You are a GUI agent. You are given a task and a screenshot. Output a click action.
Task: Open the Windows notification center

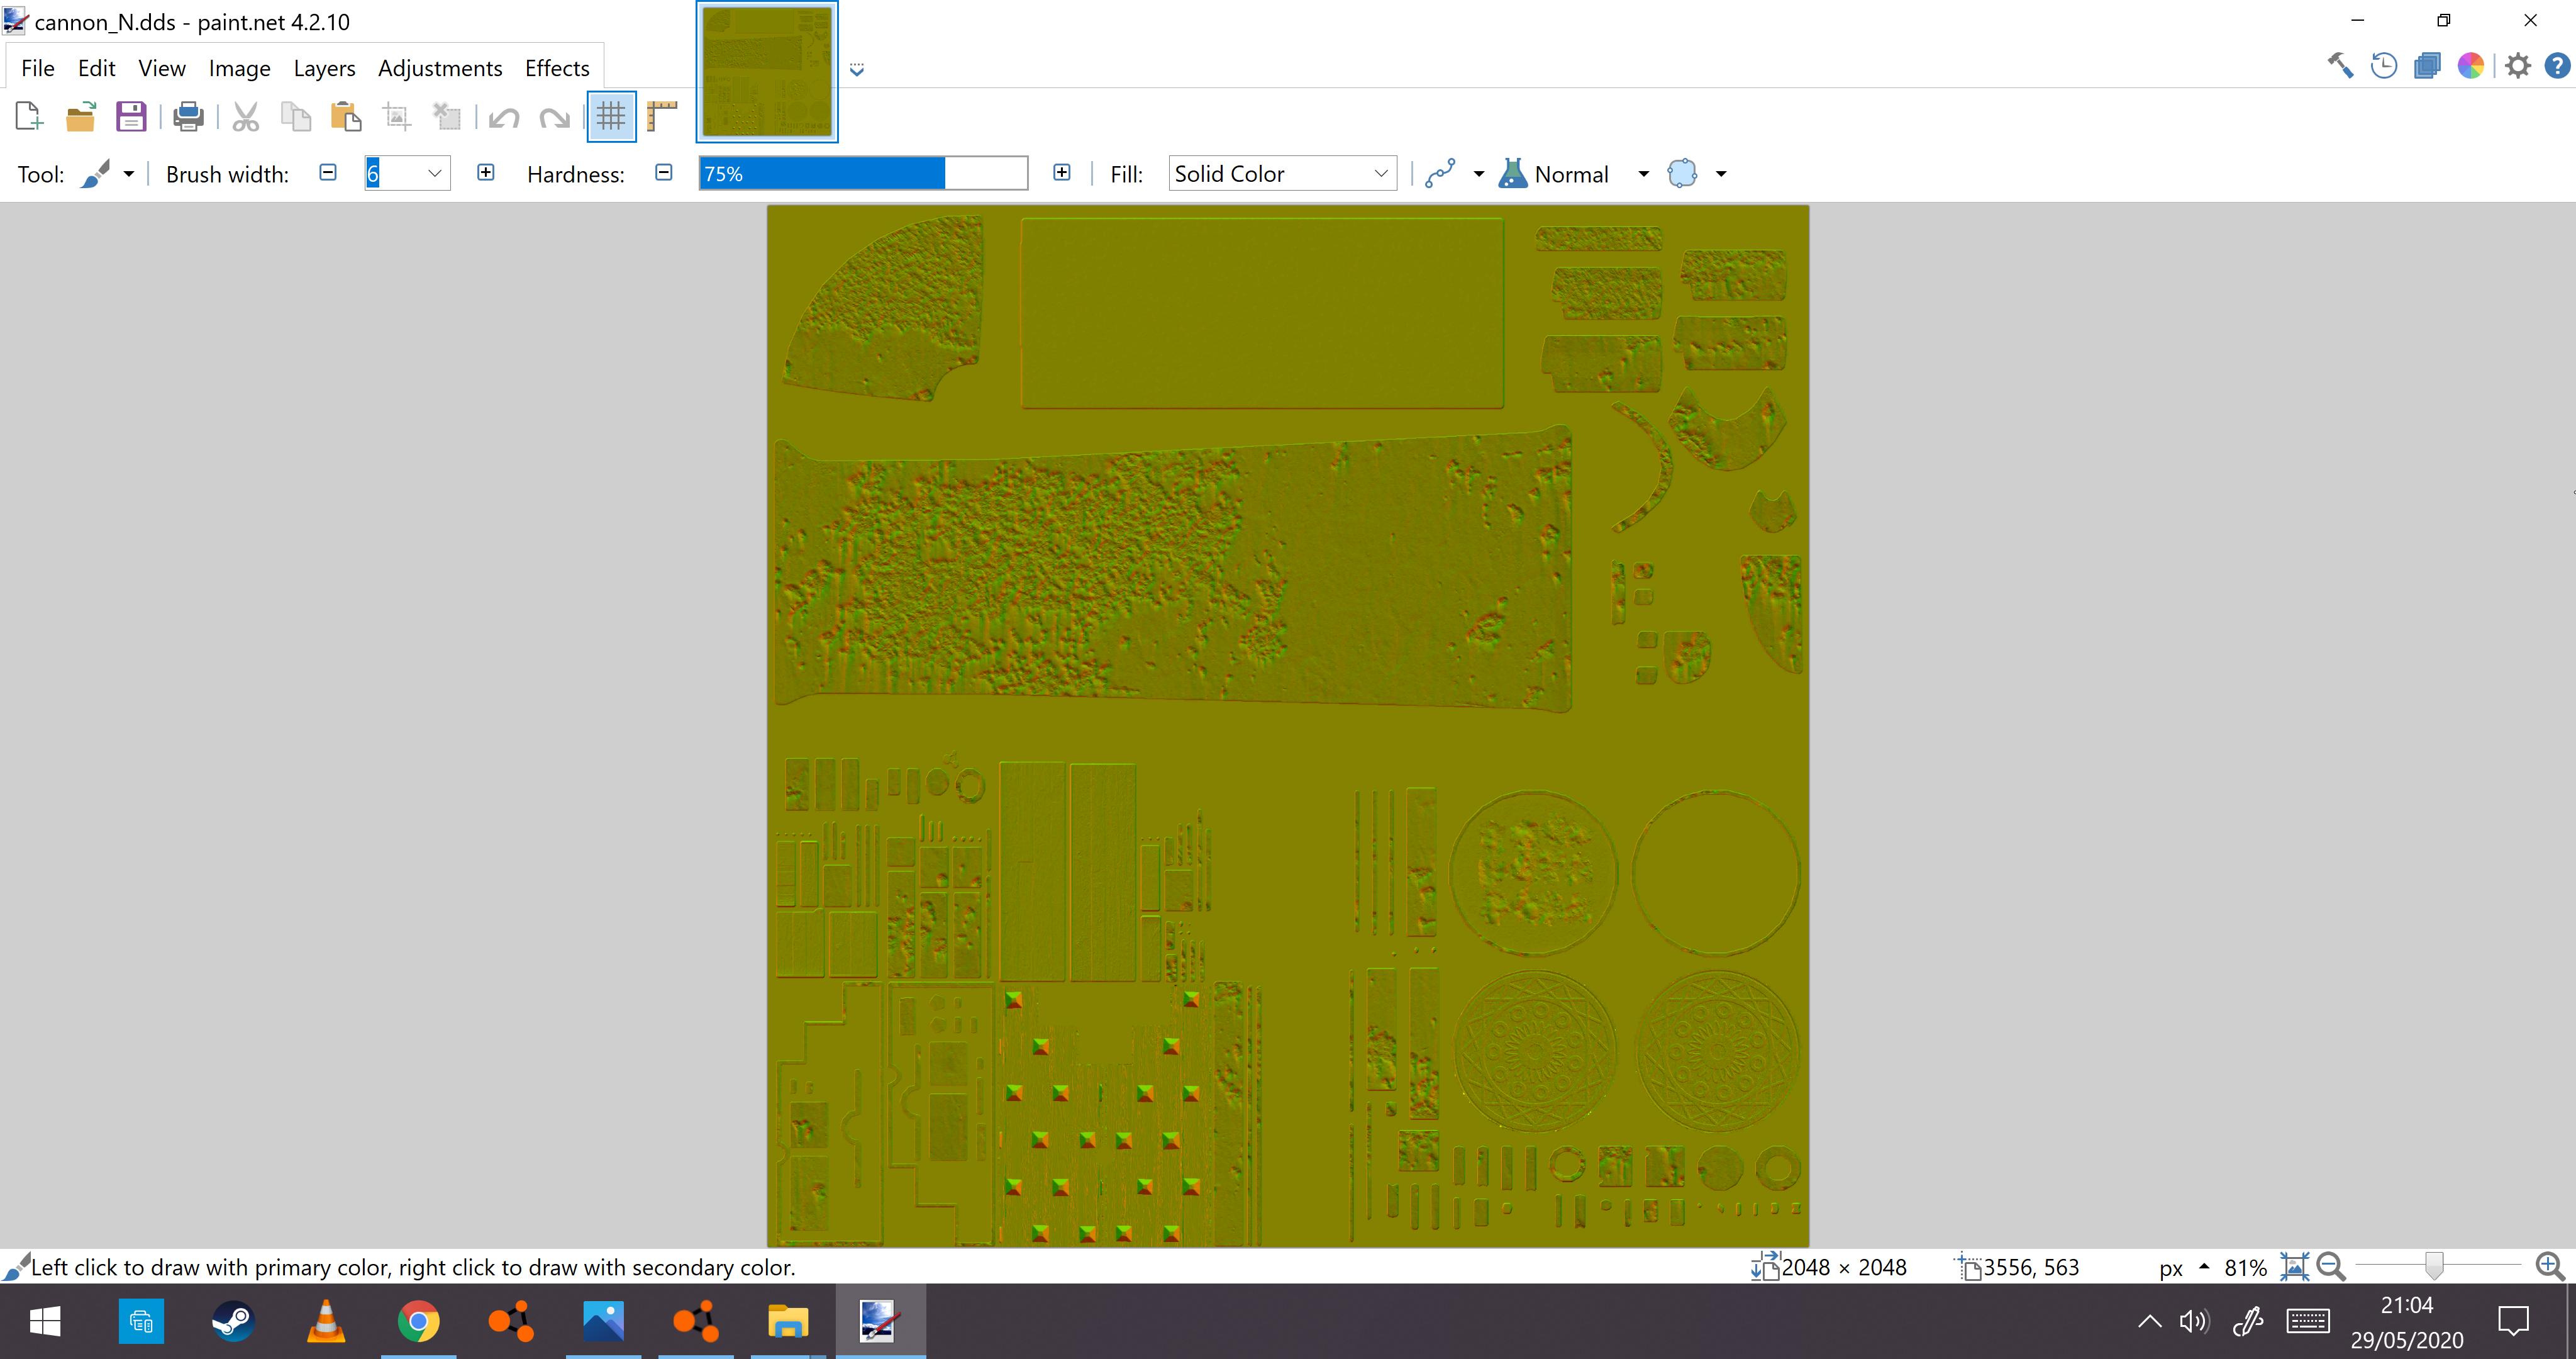click(2513, 1322)
